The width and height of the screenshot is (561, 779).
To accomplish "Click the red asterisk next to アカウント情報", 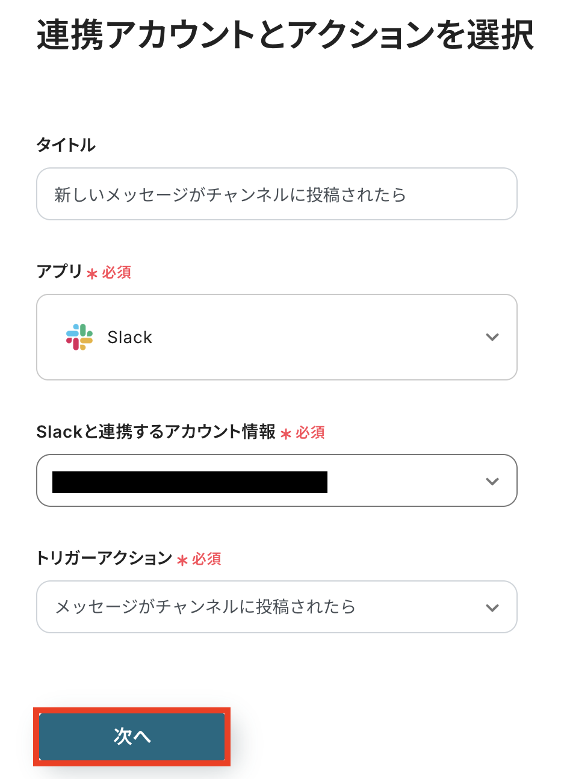I will tap(286, 434).
